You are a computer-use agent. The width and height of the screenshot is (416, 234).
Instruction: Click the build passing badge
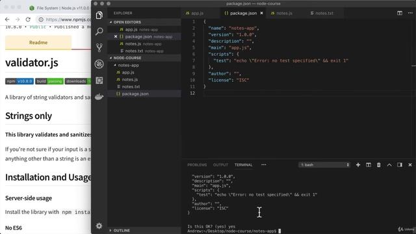click(49, 81)
